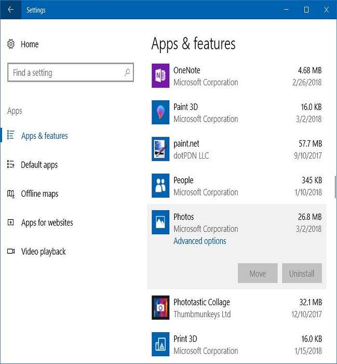This screenshot has height=364, width=337.
Task: Click the paint.net app icon
Action: tap(160, 149)
